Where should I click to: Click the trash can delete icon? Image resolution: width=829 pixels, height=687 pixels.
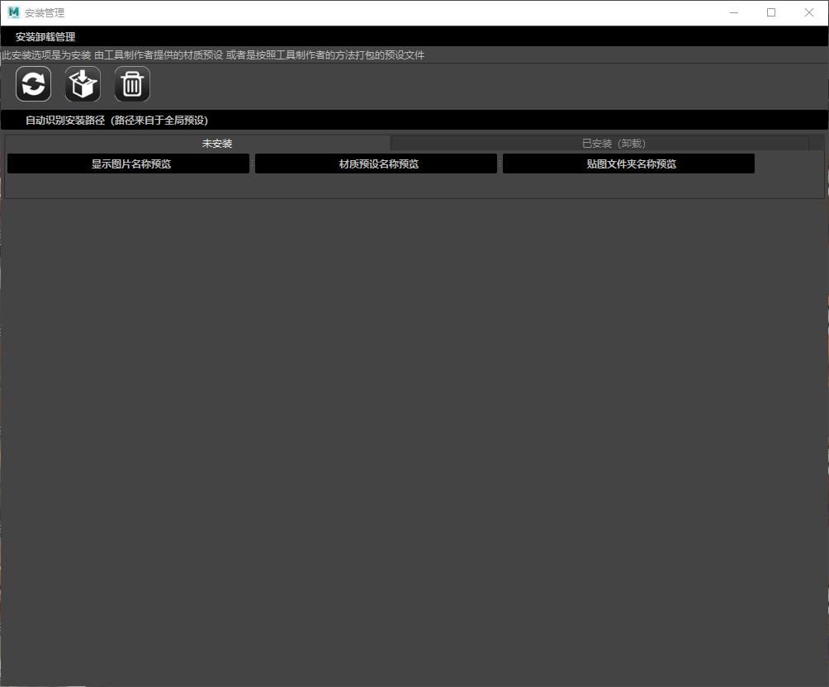tap(132, 84)
